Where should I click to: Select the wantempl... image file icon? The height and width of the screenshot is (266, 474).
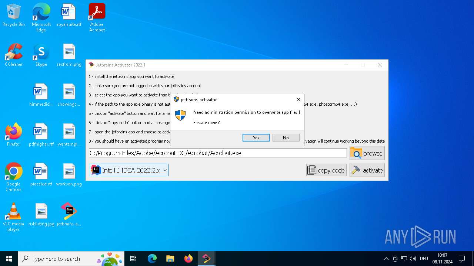pyautogui.click(x=69, y=135)
